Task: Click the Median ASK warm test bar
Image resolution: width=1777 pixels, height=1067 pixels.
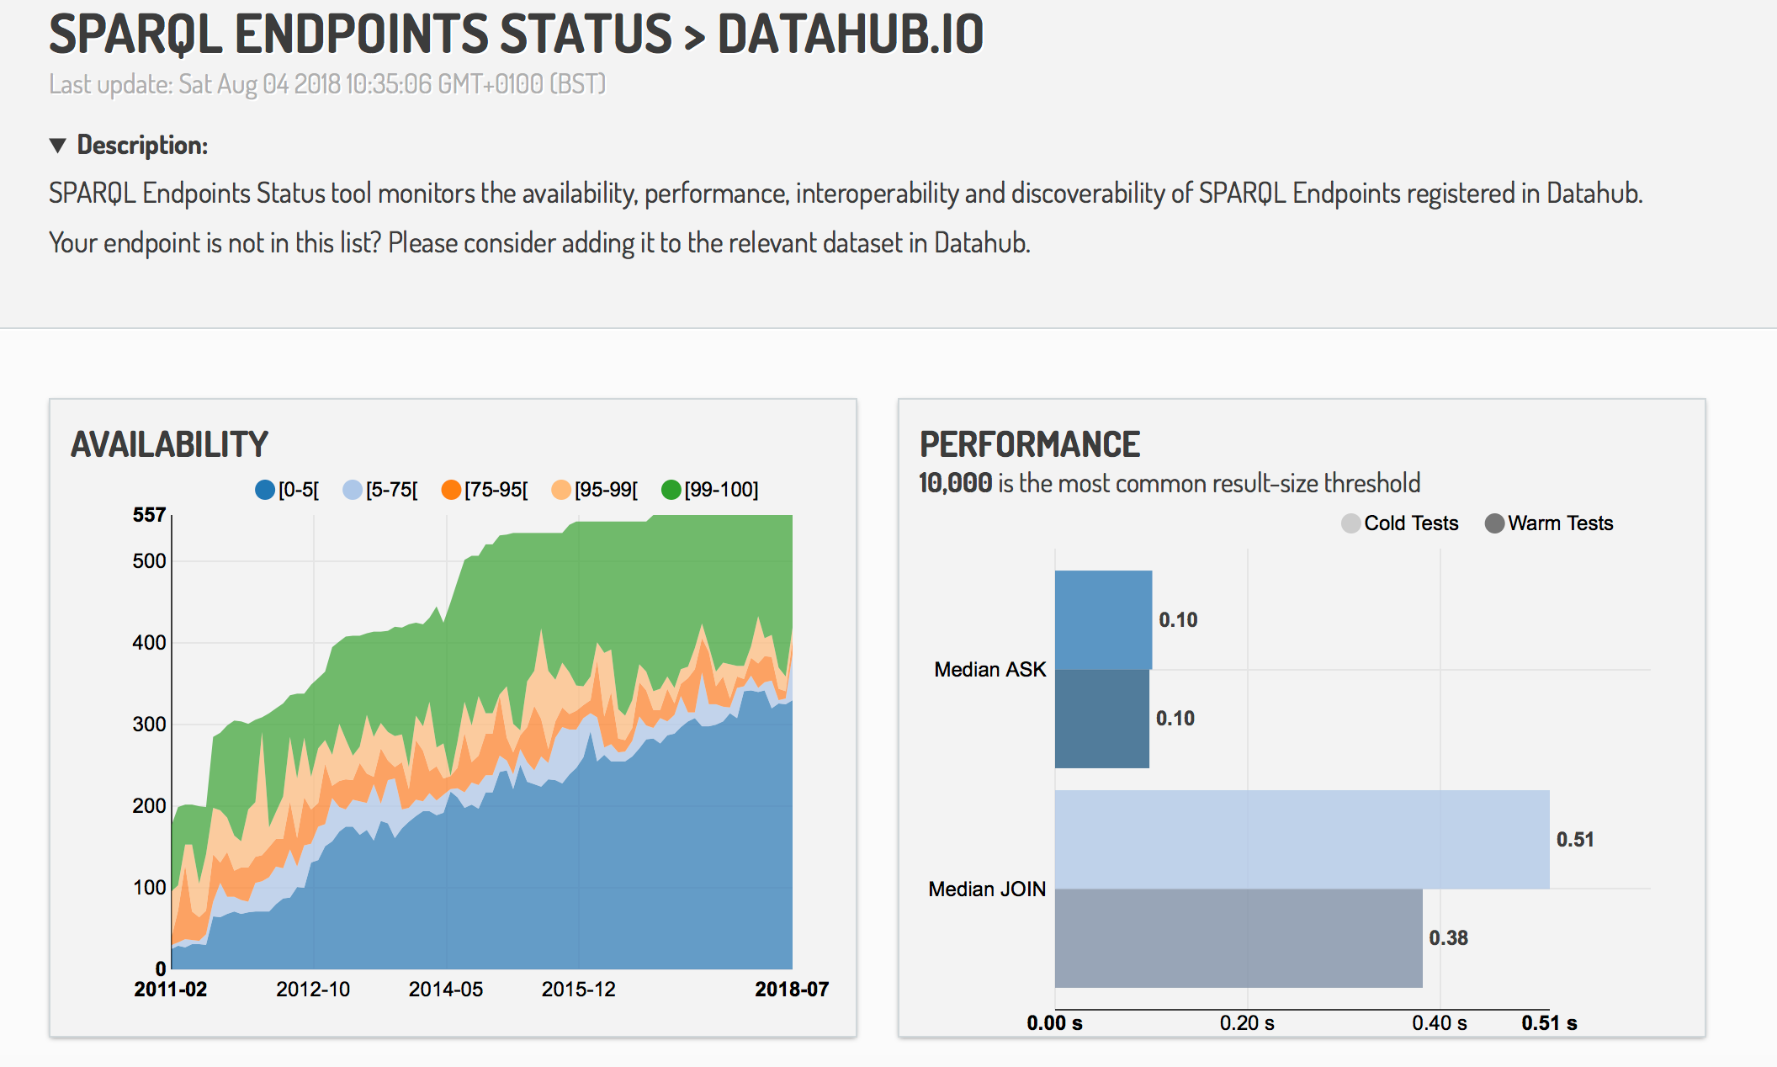Action: [1102, 719]
